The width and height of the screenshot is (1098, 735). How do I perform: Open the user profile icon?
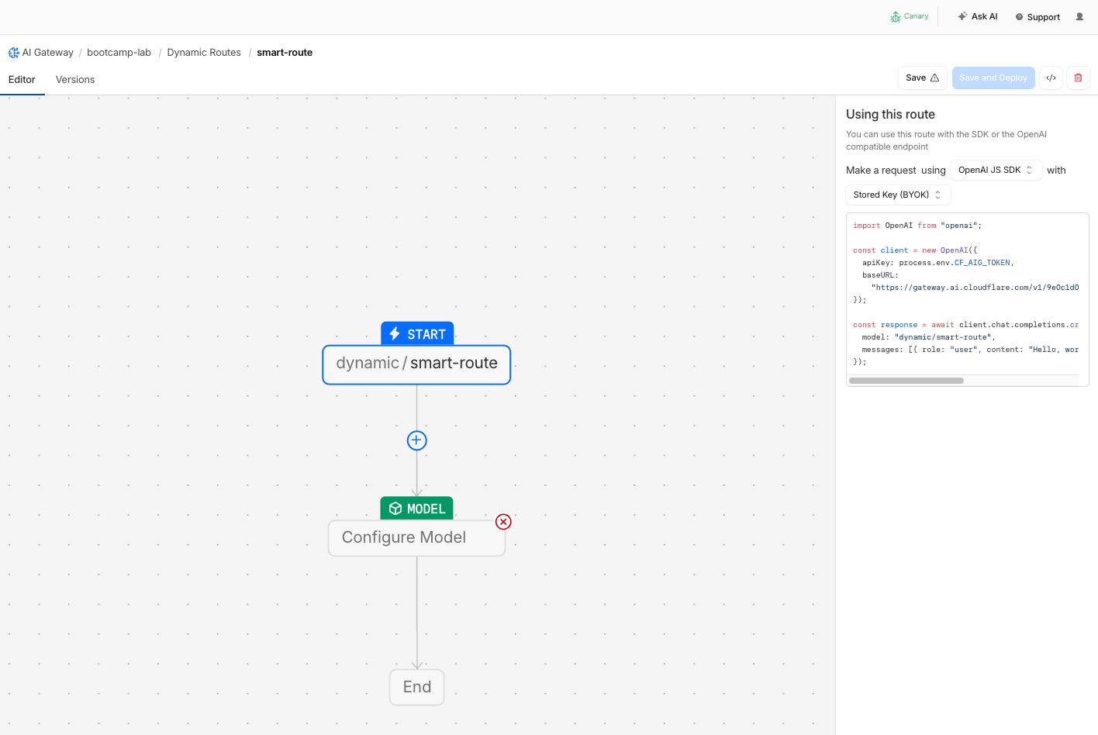click(x=1079, y=16)
